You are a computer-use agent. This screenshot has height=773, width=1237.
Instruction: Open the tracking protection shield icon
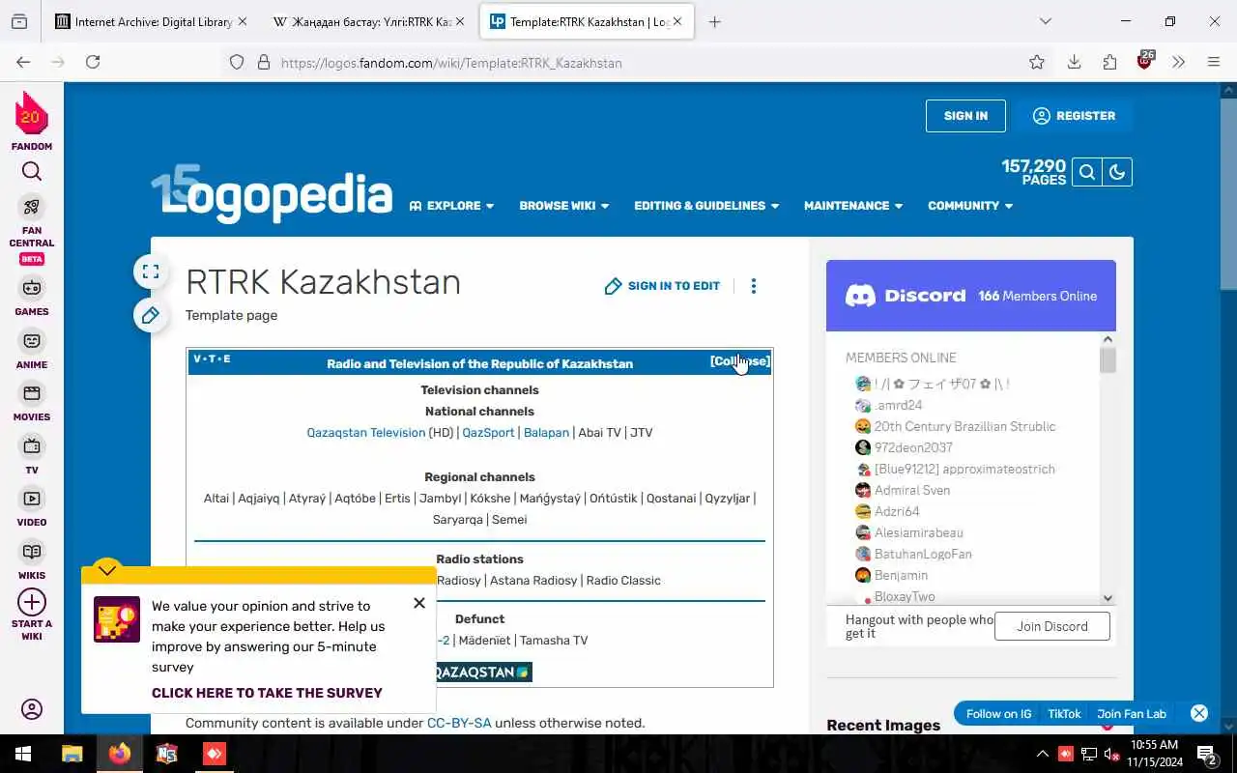tap(237, 63)
